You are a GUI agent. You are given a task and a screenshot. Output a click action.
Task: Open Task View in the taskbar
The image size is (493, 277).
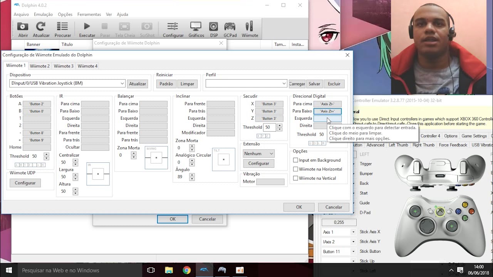(151, 270)
